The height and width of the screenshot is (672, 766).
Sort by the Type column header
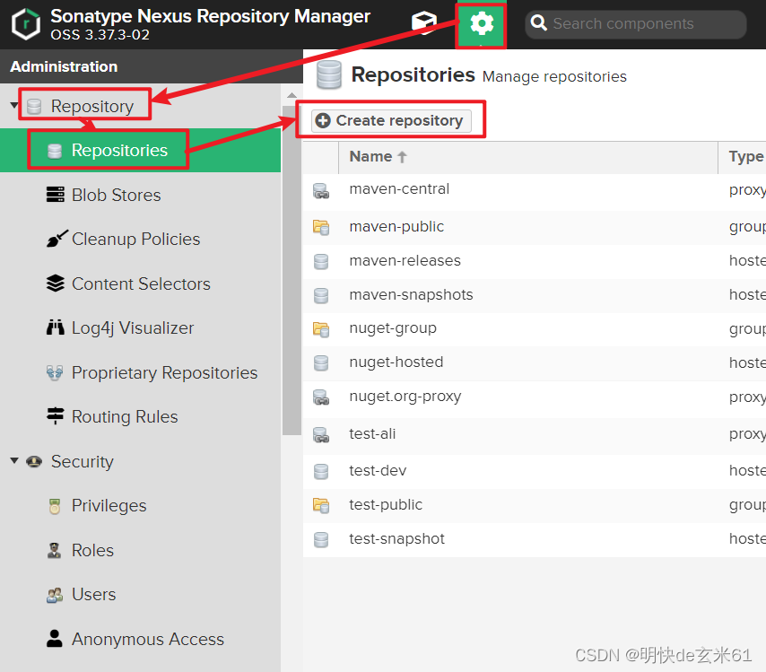click(x=743, y=157)
